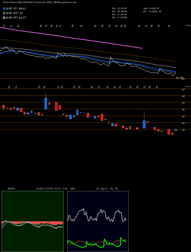Click the magenta long-term trend line
The height and width of the screenshot is (252, 191).
point(71,38)
